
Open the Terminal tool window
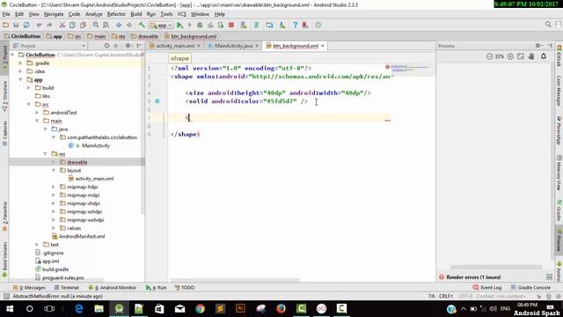67,288
